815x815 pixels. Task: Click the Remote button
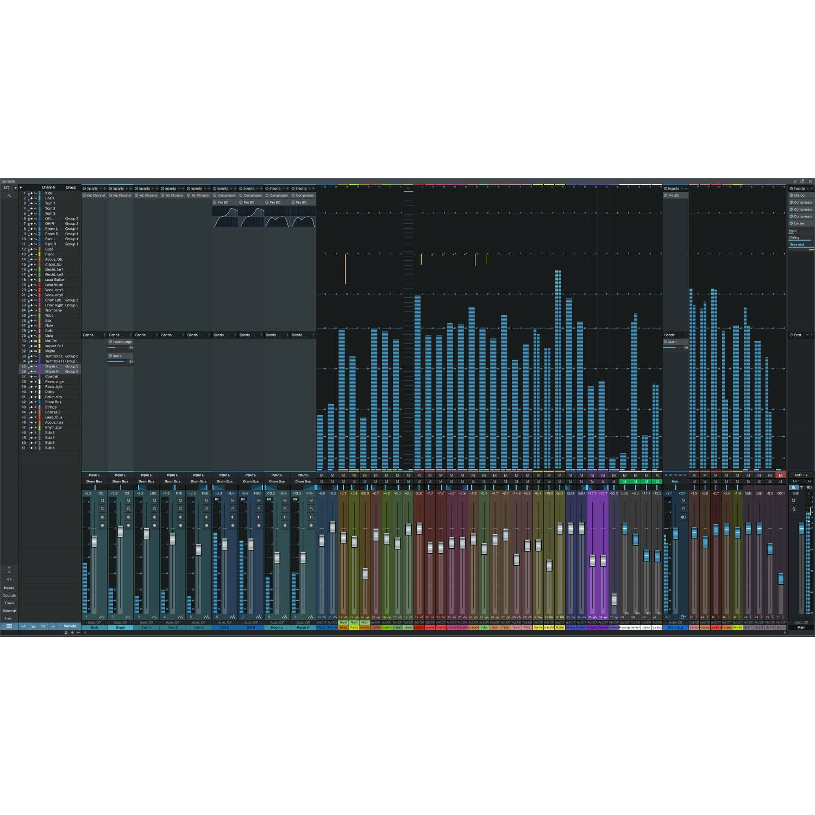(70, 626)
